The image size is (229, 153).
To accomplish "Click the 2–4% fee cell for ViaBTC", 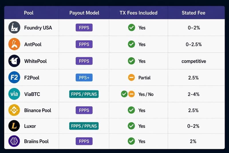I will coord(194,94).
